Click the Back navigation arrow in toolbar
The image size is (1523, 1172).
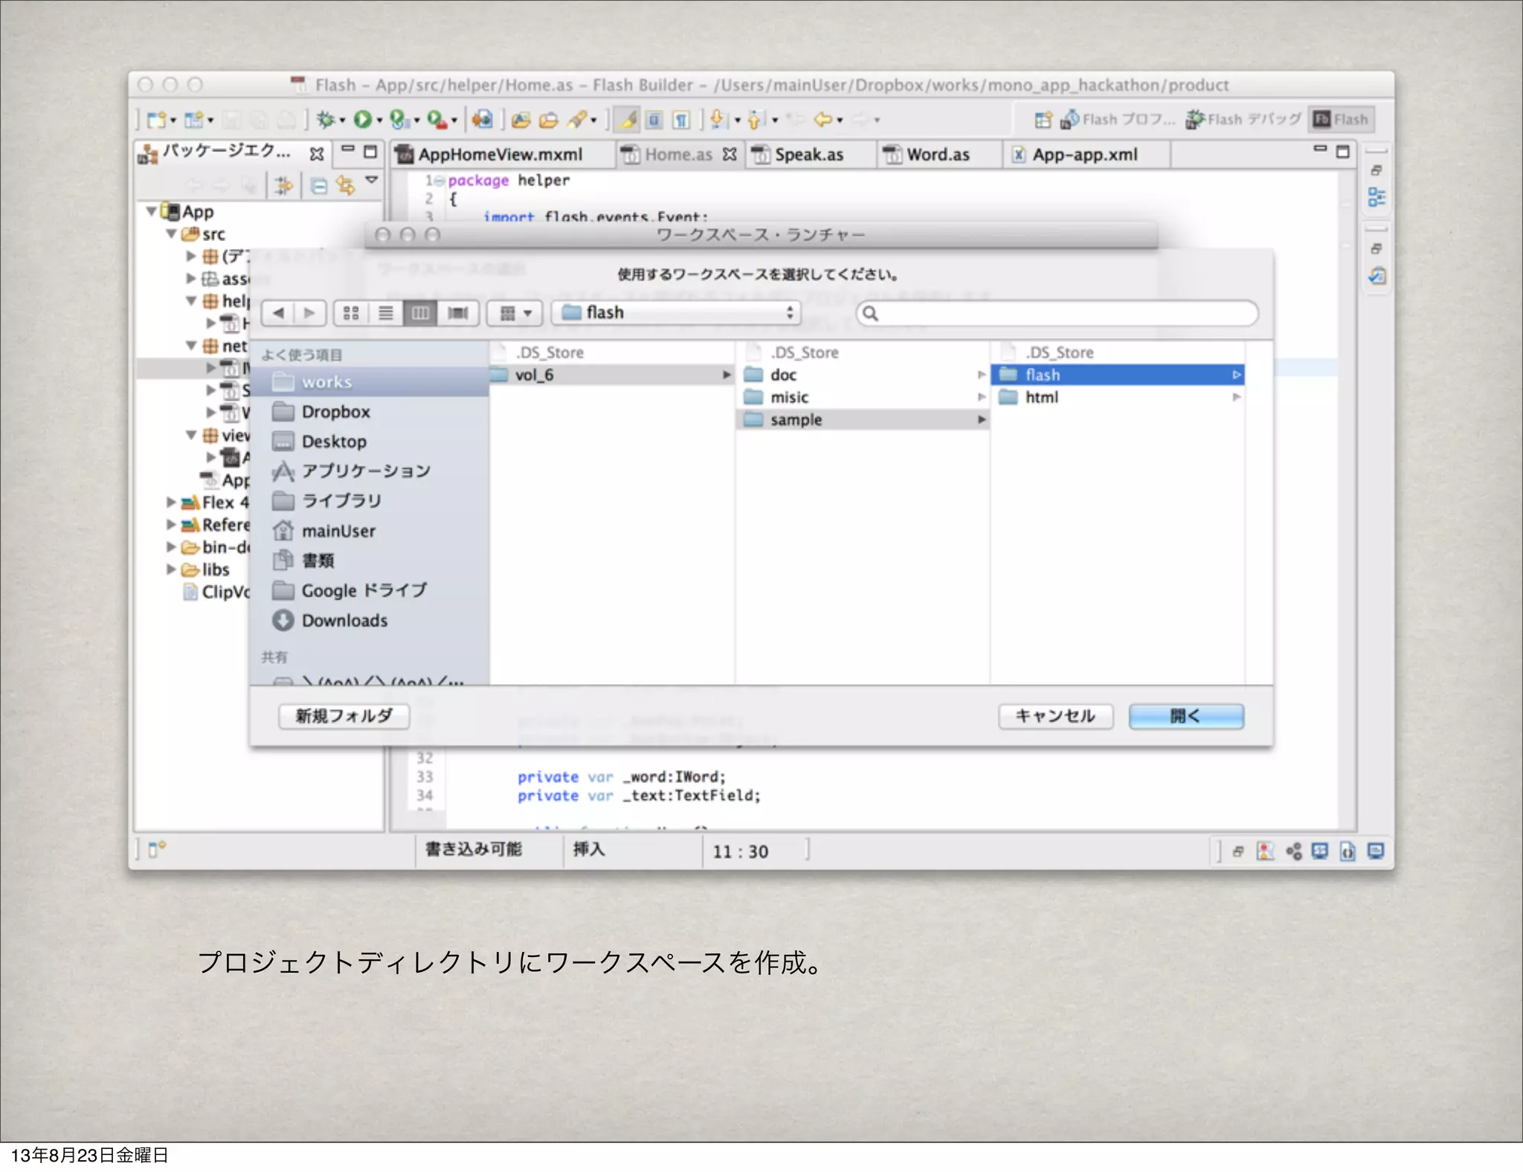(822, 119)
